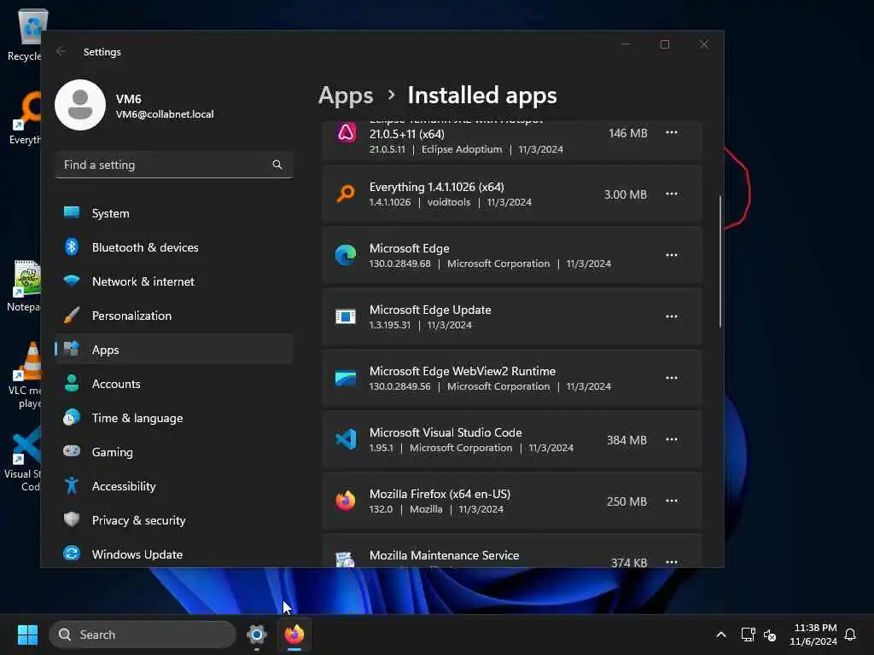Viewport: 874px width, 655px height.
Task: Click the Microsoft Edge Update app icon
Action: 346,316
